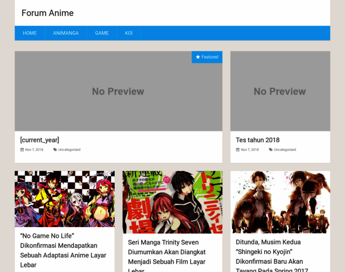Click tag icon under [current_year] post
The width and height of the screenshot is (345, 272).
(x=55, y=150)
